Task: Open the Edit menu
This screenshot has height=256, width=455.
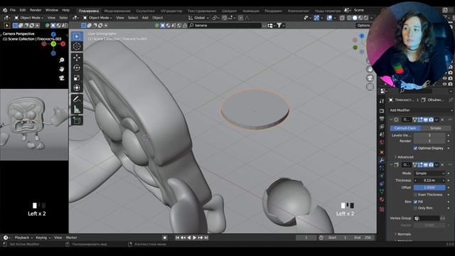Action: 23,10
